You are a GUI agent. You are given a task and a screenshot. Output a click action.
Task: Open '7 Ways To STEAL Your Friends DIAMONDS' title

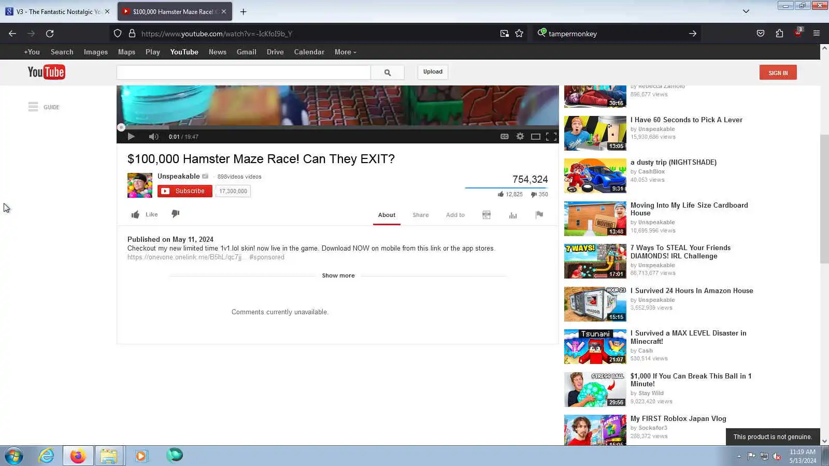tap(681, 252)
